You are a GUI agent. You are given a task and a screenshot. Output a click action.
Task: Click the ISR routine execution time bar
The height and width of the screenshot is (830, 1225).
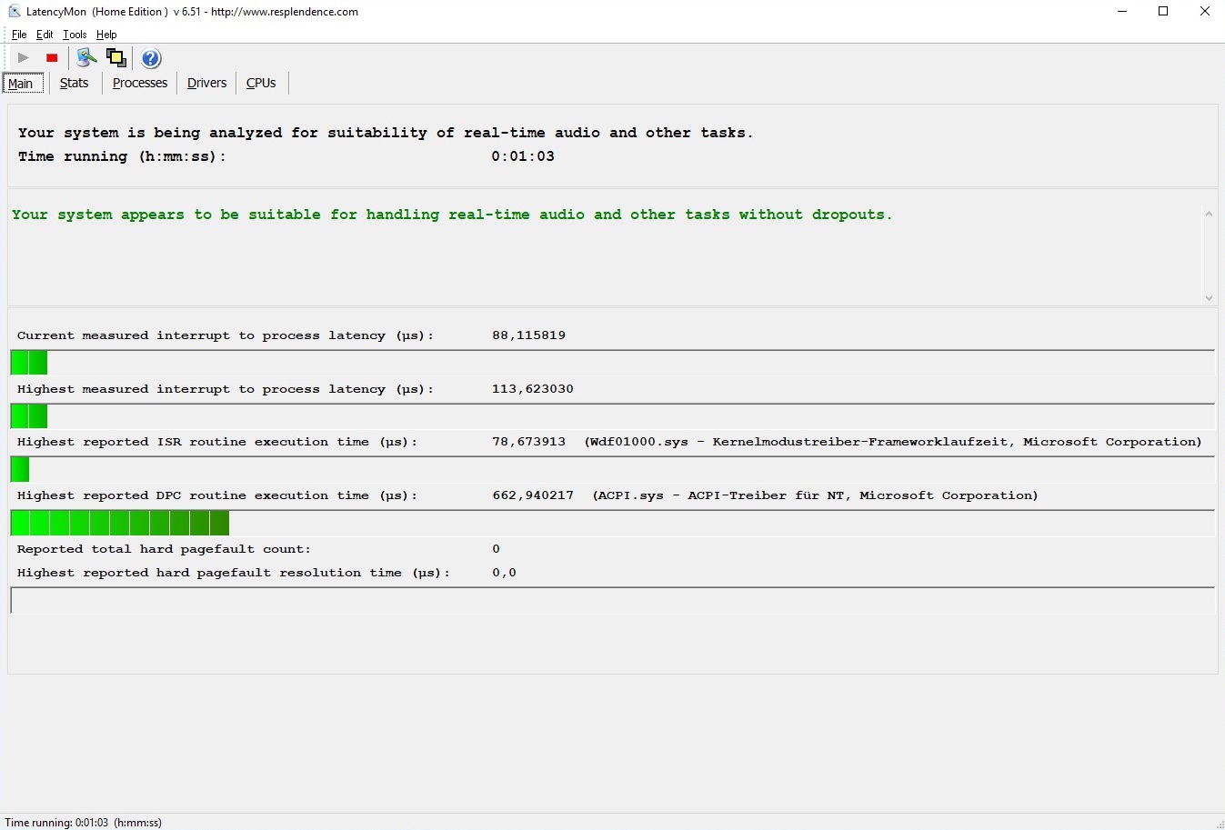click(x=20, y=470)
